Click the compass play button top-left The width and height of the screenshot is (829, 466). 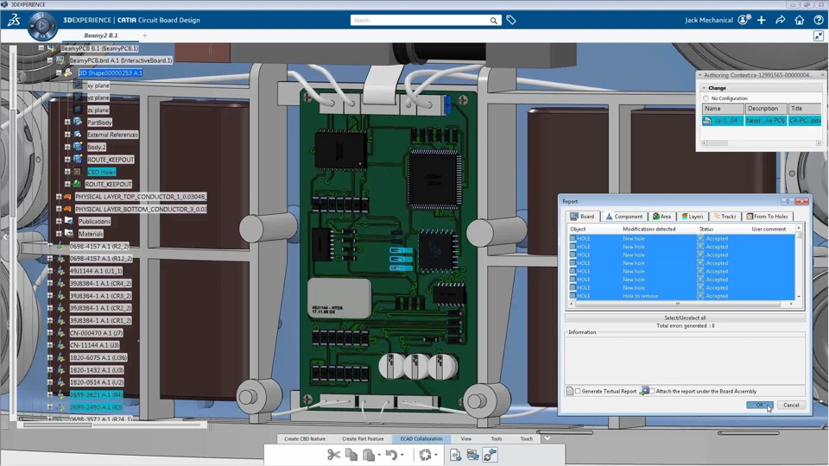42,25
